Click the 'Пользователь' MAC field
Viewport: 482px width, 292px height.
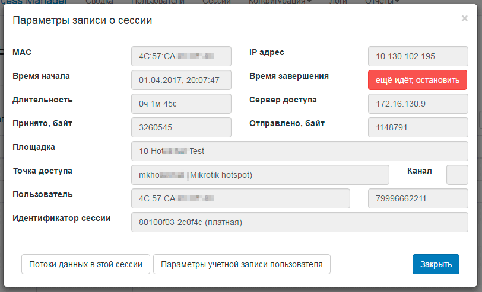[240, 198]
